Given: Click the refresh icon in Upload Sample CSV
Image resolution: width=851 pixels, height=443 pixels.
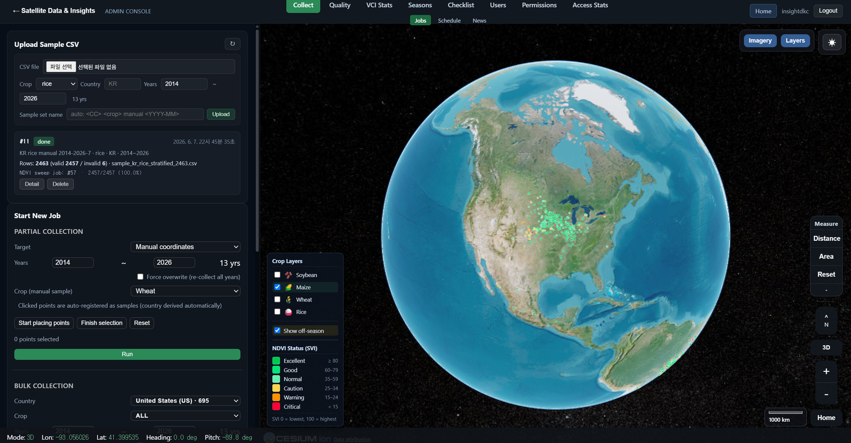Looking at the screenshot, I should tap(232, 44).
